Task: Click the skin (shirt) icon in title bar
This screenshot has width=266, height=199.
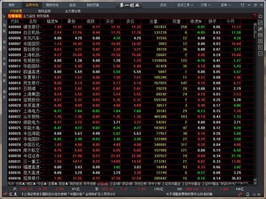Action: (x=243, y=5)
